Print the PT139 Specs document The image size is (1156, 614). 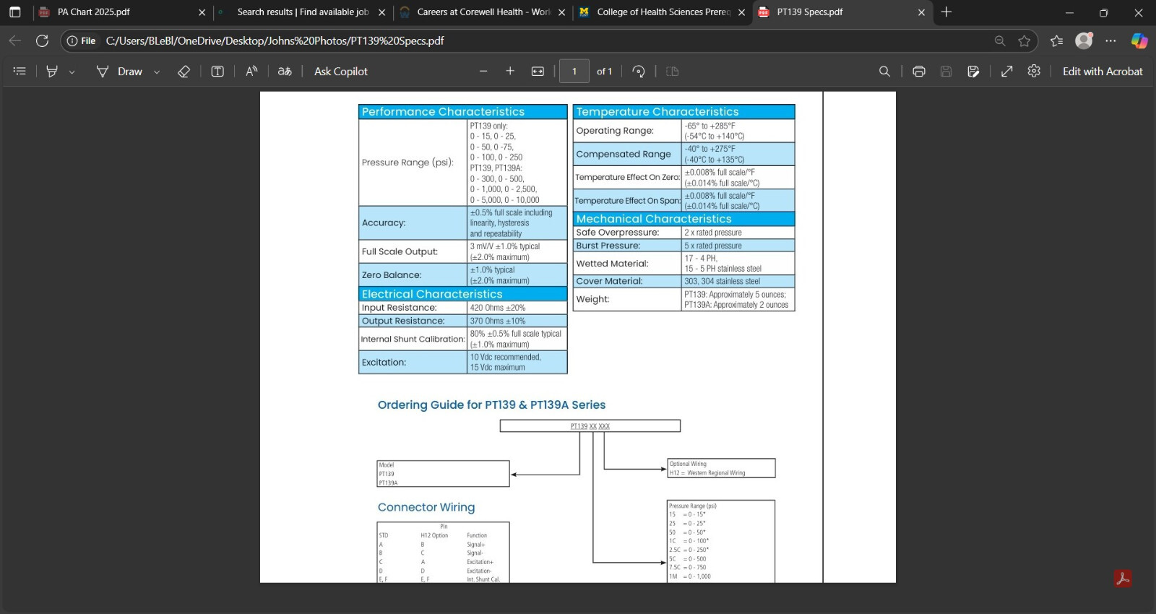[919, 71]
